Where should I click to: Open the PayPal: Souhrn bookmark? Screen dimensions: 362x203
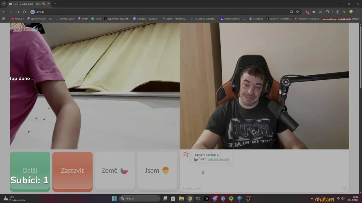(x=65, y=19)
